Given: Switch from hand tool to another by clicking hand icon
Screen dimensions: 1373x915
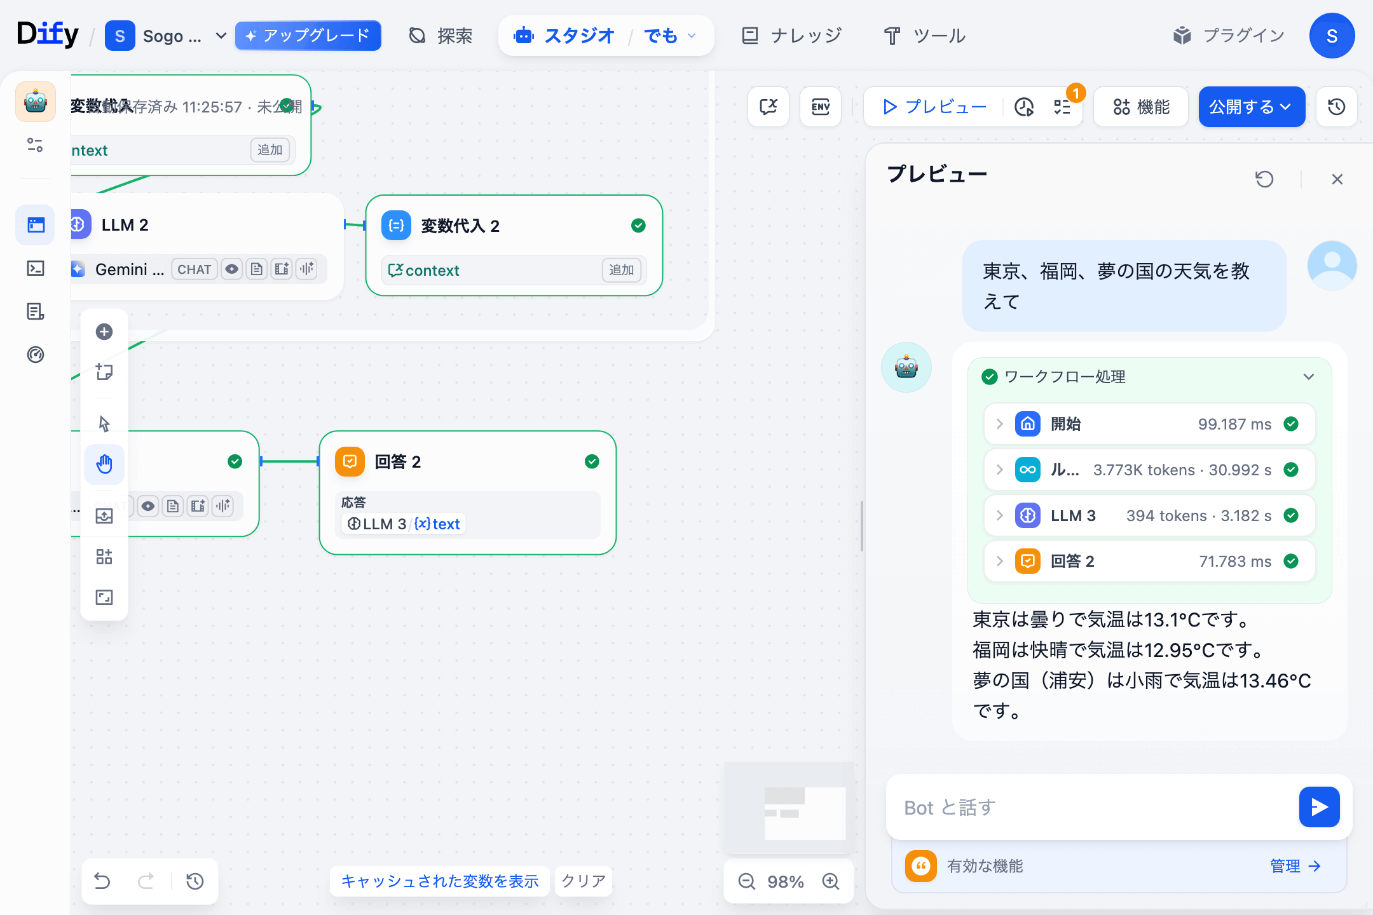Looking at the screenshot, I should point(104,464).
